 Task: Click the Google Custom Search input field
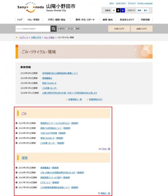33,29
